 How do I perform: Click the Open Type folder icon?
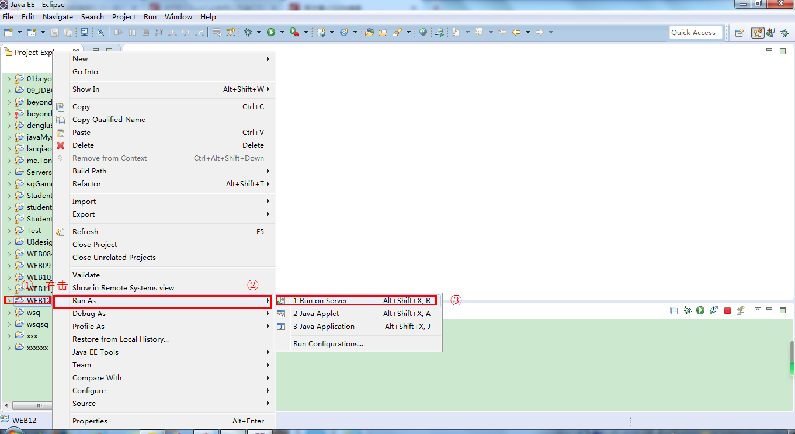tap(369, 32)
